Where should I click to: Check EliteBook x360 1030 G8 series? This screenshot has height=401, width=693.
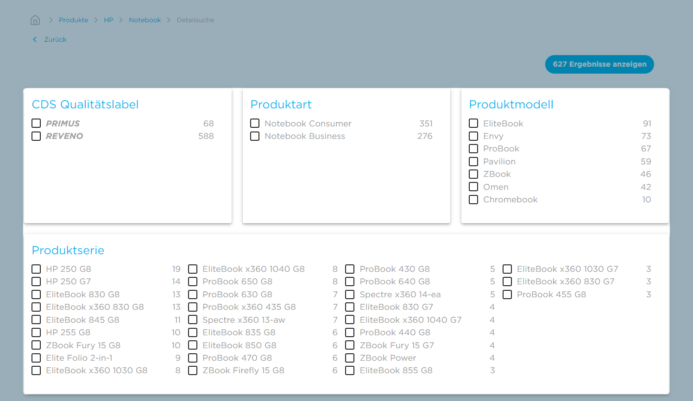(36, 370)
